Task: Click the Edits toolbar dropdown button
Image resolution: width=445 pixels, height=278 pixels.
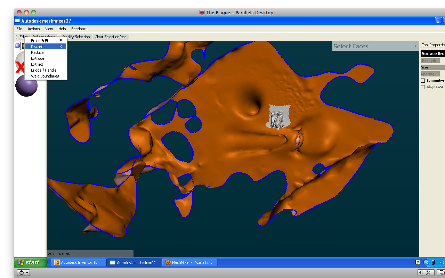Action: click(24, 37)
